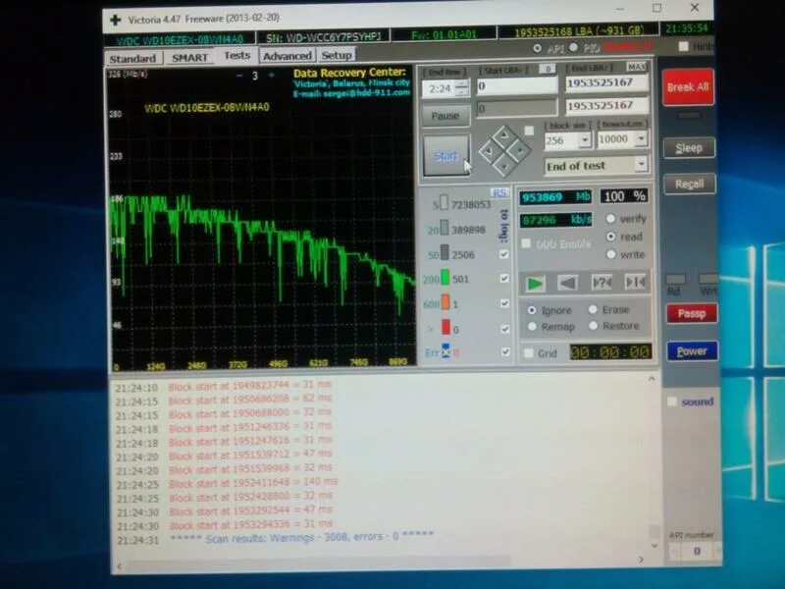The image size is (785, 589).
Task: Select the butterfly scan mode icon
Action: coord(635,283)
